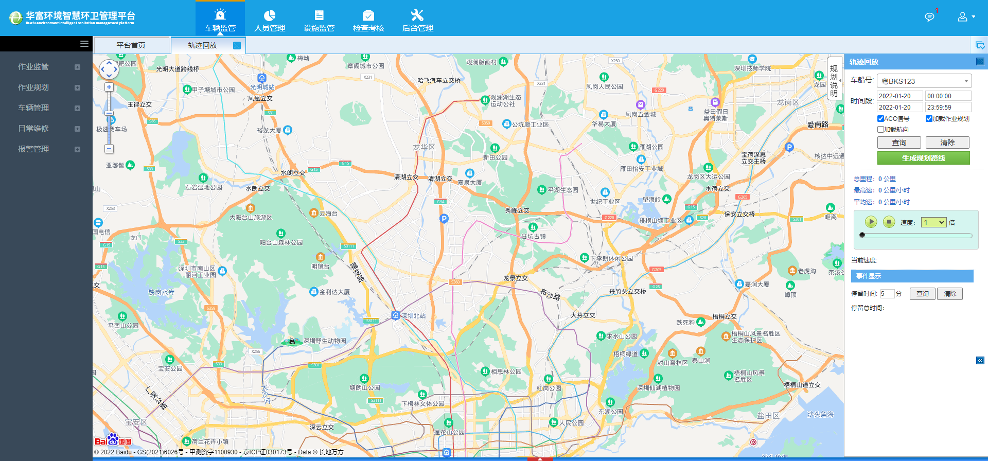Enable the ACC信号 checkbox
The image size is (988, 461).
coord(880,119)
